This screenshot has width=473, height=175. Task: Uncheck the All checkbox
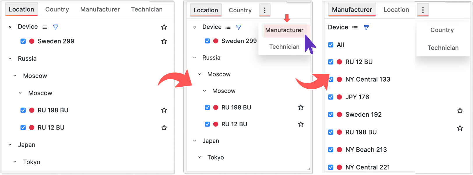click(330, 45)
